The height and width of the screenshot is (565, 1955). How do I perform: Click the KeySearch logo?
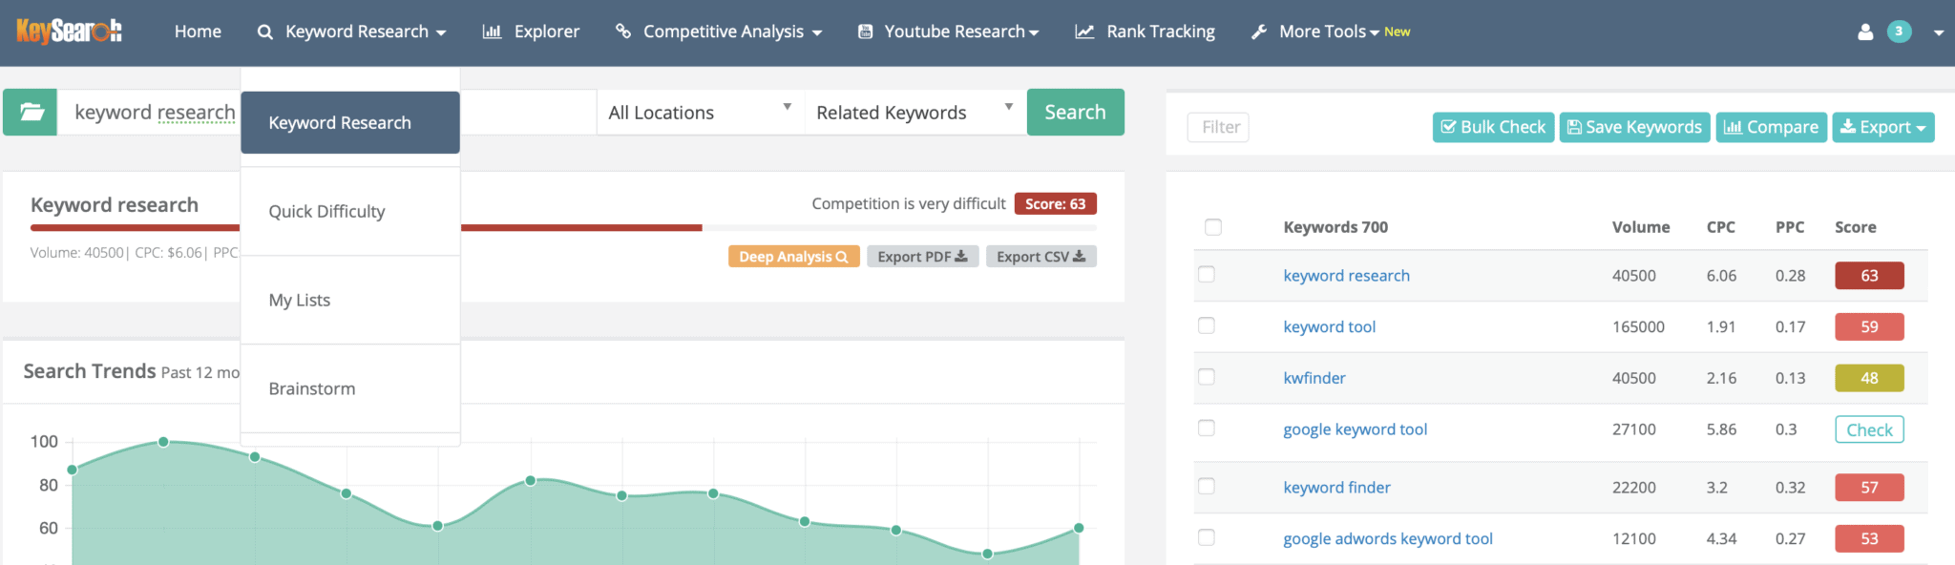pos(69,31)
